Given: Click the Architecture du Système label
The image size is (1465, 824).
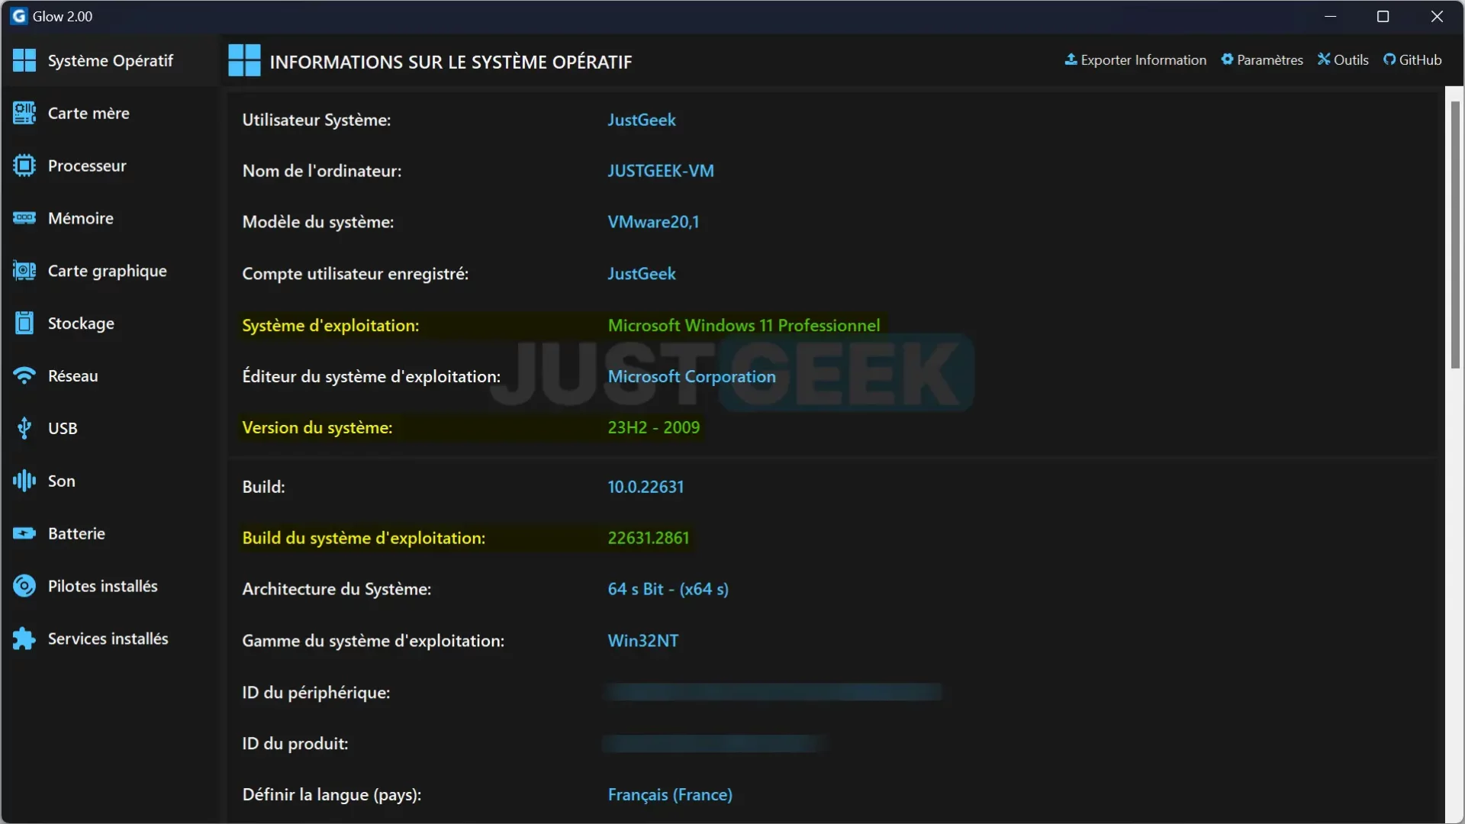Looking at the screenshot, I should click(x=336, y=589).
